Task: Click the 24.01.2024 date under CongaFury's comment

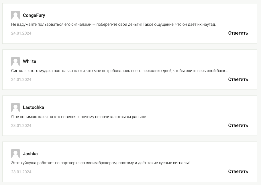Action: (21, 33)
